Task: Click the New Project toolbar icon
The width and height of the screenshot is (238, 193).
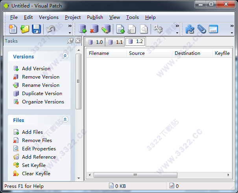Action: click(x=13, y=29)
